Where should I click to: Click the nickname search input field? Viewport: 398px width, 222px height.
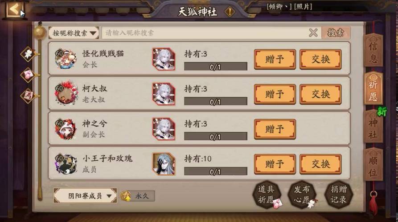205,33
